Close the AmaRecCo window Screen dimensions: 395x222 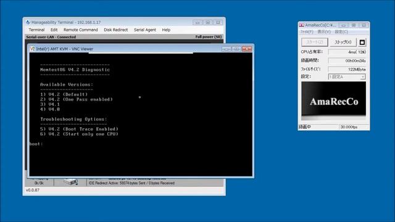point(364,25)
